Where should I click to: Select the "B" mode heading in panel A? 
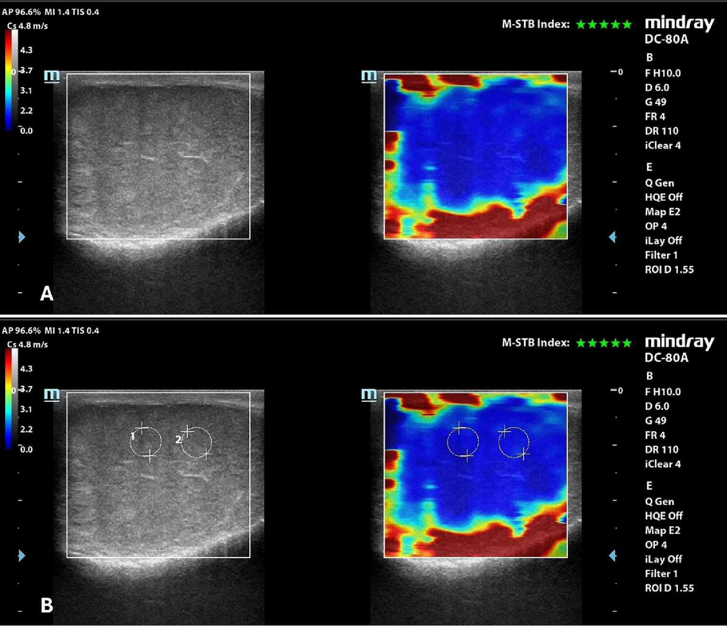[x=649, y=57]
